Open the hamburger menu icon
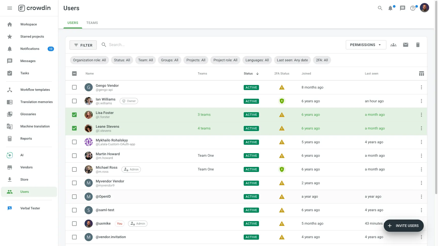 click(x=10, y=8)
